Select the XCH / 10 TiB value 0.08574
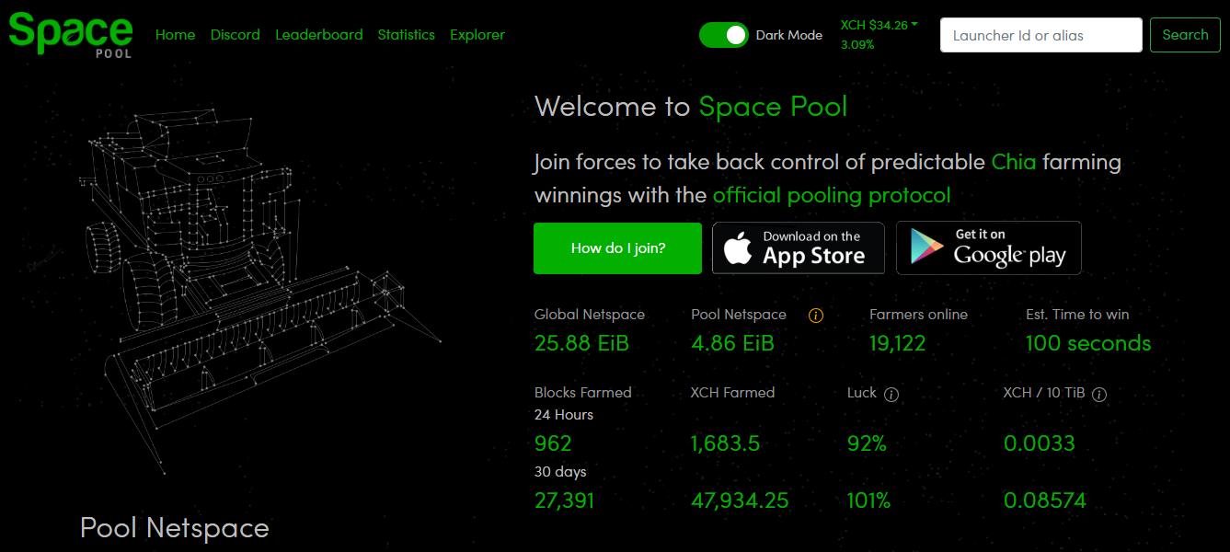 pyautogui.click(x=1045, y=501)
